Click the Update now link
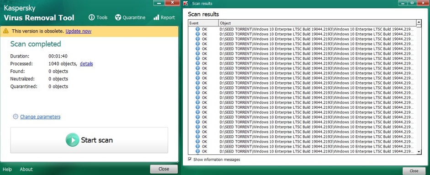 click(x=79, y=31)
